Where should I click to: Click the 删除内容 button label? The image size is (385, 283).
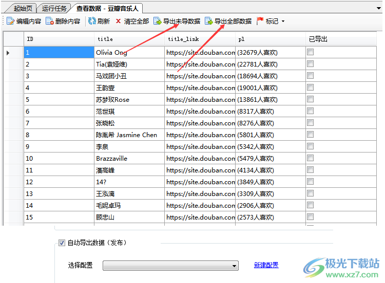tap(68, 21)
